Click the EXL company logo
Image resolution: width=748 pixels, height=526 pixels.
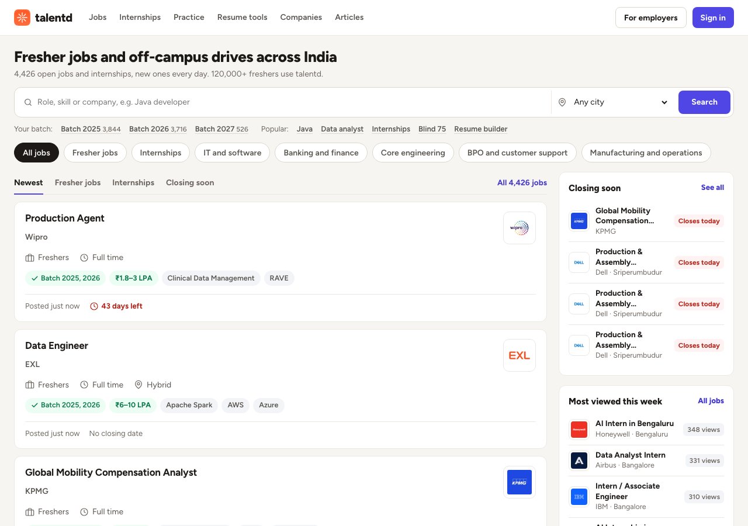520,355
